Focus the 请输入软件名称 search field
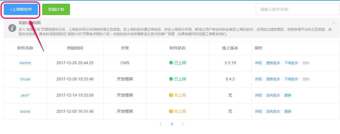 click(x=298, y=9)
